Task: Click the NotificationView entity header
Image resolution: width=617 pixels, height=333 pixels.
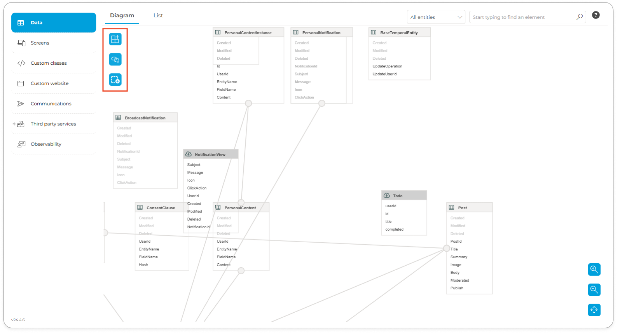Action: pos(210,154)
